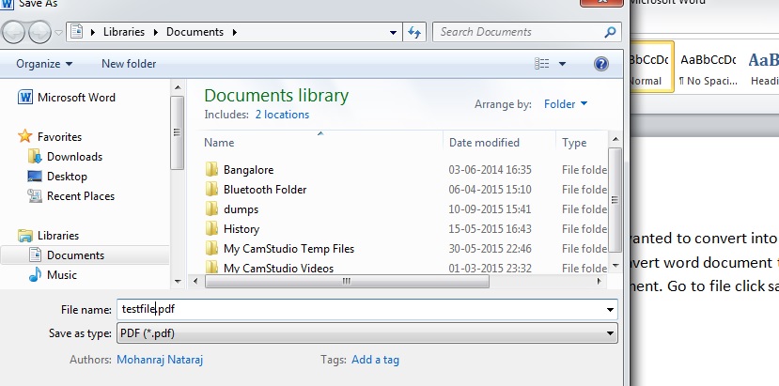Select the Bangalore folder icon
Viewport: 779px width, 386px height.
coord(211,169)
